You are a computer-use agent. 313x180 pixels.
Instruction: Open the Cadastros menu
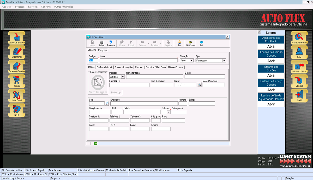8,7
